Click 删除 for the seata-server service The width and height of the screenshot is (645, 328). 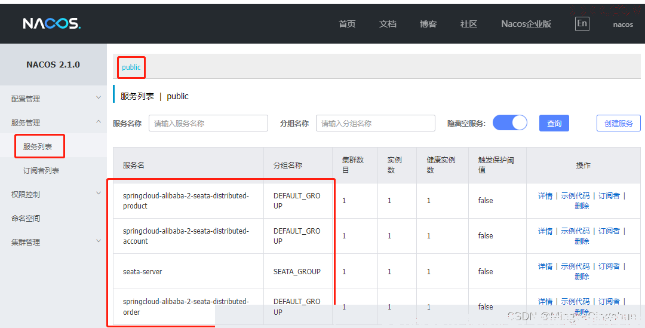(x=582, y=277)
